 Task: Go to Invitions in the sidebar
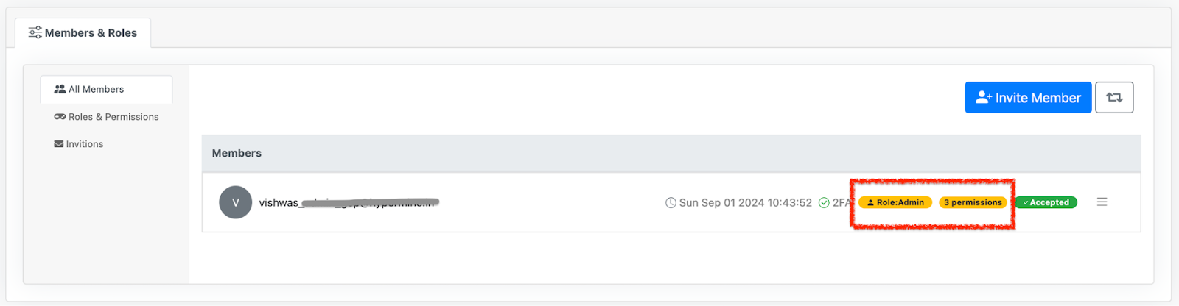tap(84, 144)
